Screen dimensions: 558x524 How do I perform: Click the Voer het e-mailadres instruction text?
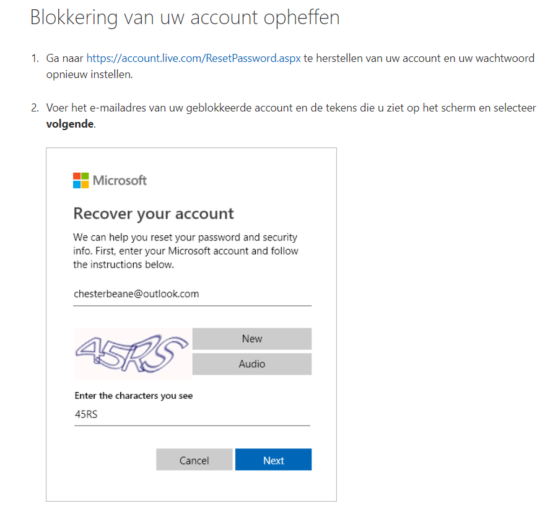pyautogui.click(x=291, y=116)
